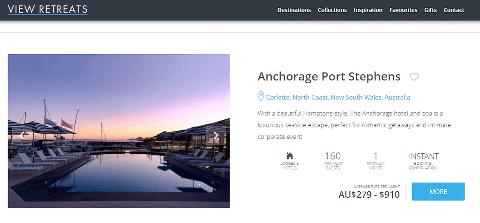Click the Anchorage Port Stephens title
Viewport: 480px width, 223px height.
coord(329,77)
